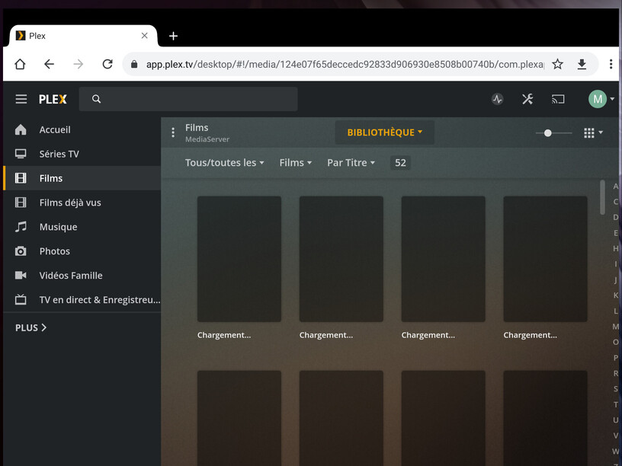Click the browser forward arrow
The height and width of the screenshot is (466, 622).
[79, 64]
